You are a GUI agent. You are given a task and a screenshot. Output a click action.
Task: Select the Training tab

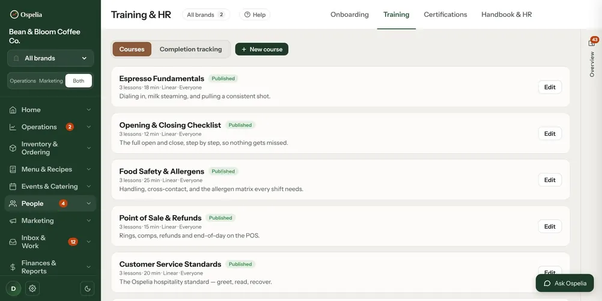(396, 14)
